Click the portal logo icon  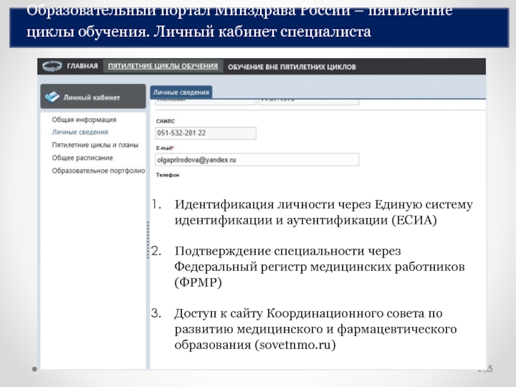click(x=52, y=66)
